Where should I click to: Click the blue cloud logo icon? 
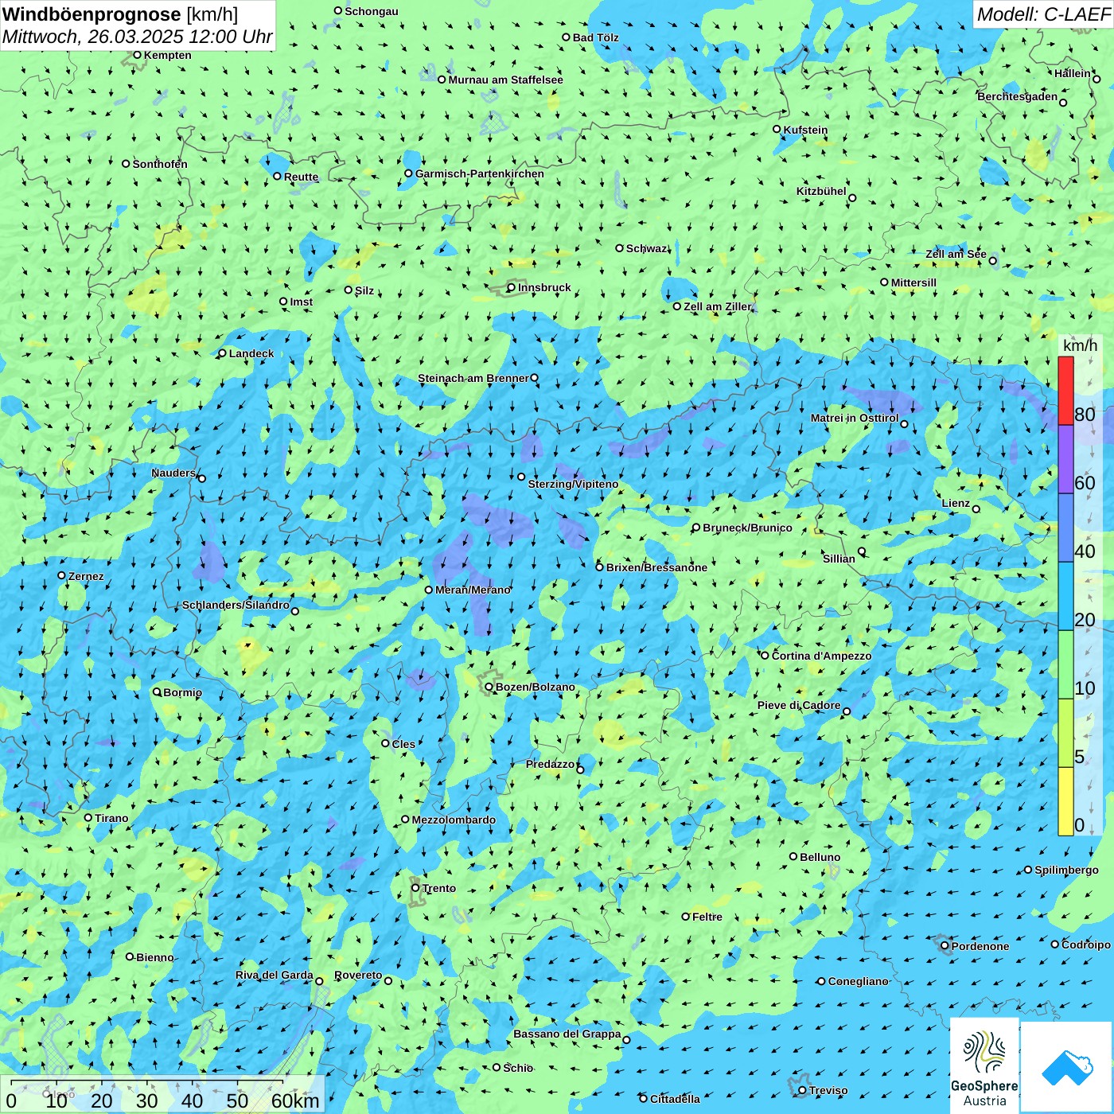[1067, 1067]
